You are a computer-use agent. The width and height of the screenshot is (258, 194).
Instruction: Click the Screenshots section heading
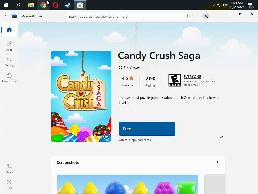click(68, 162)
